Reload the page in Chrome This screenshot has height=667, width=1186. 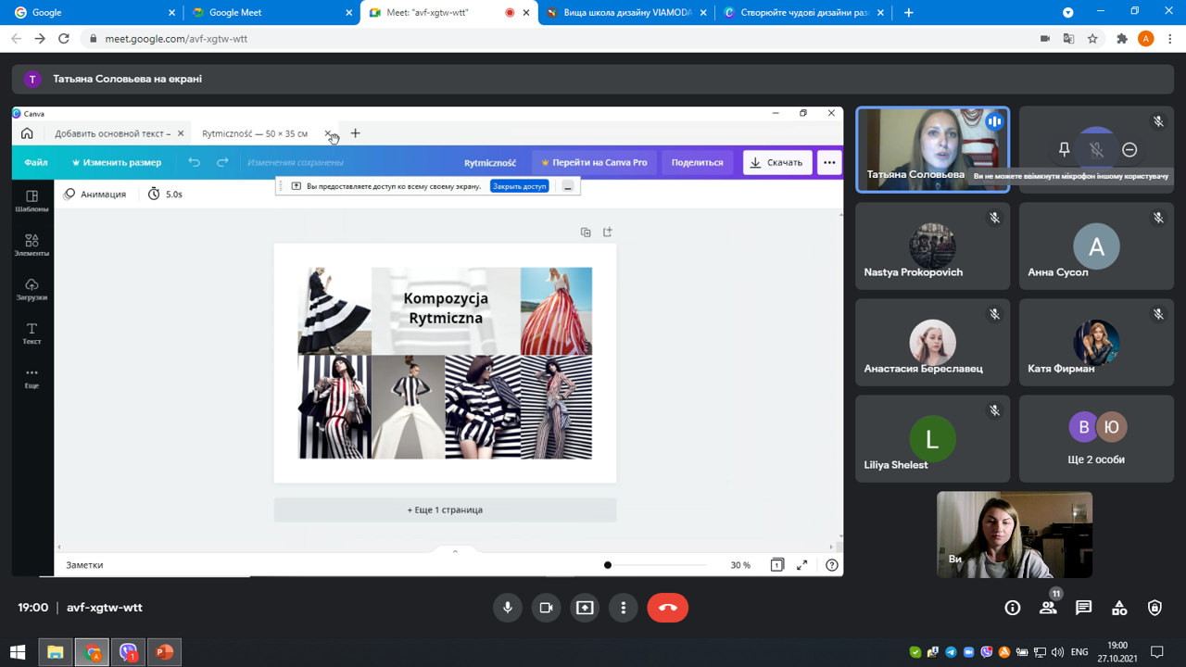point(64,39)
